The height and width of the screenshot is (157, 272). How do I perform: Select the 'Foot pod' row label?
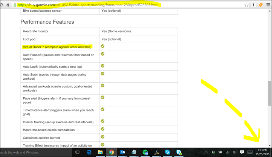tap(29, 39)
